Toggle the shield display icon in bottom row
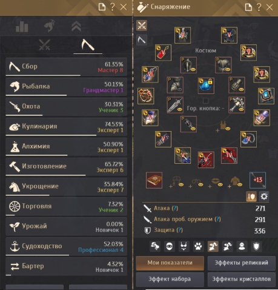This screenshot has width=278, height=290. click(x=256, y=246)
